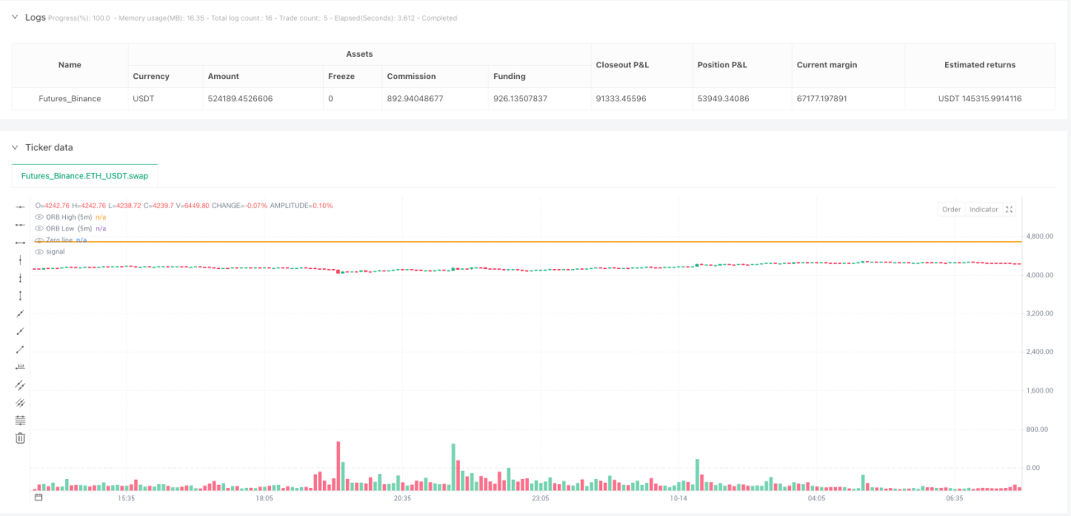Click the orange ORB High line
This screenshot has height=516, width=1071.
(x=527, y=241)
